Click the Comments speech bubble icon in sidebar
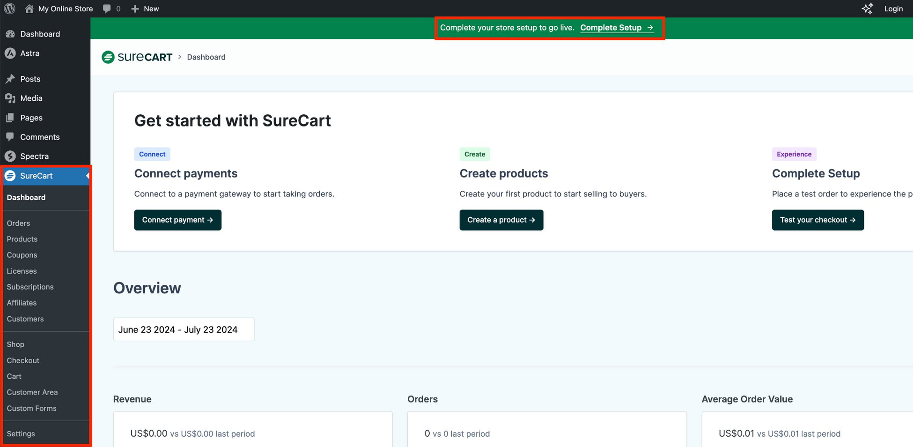The height and width of the screenshot is (447, 913). 10,137
